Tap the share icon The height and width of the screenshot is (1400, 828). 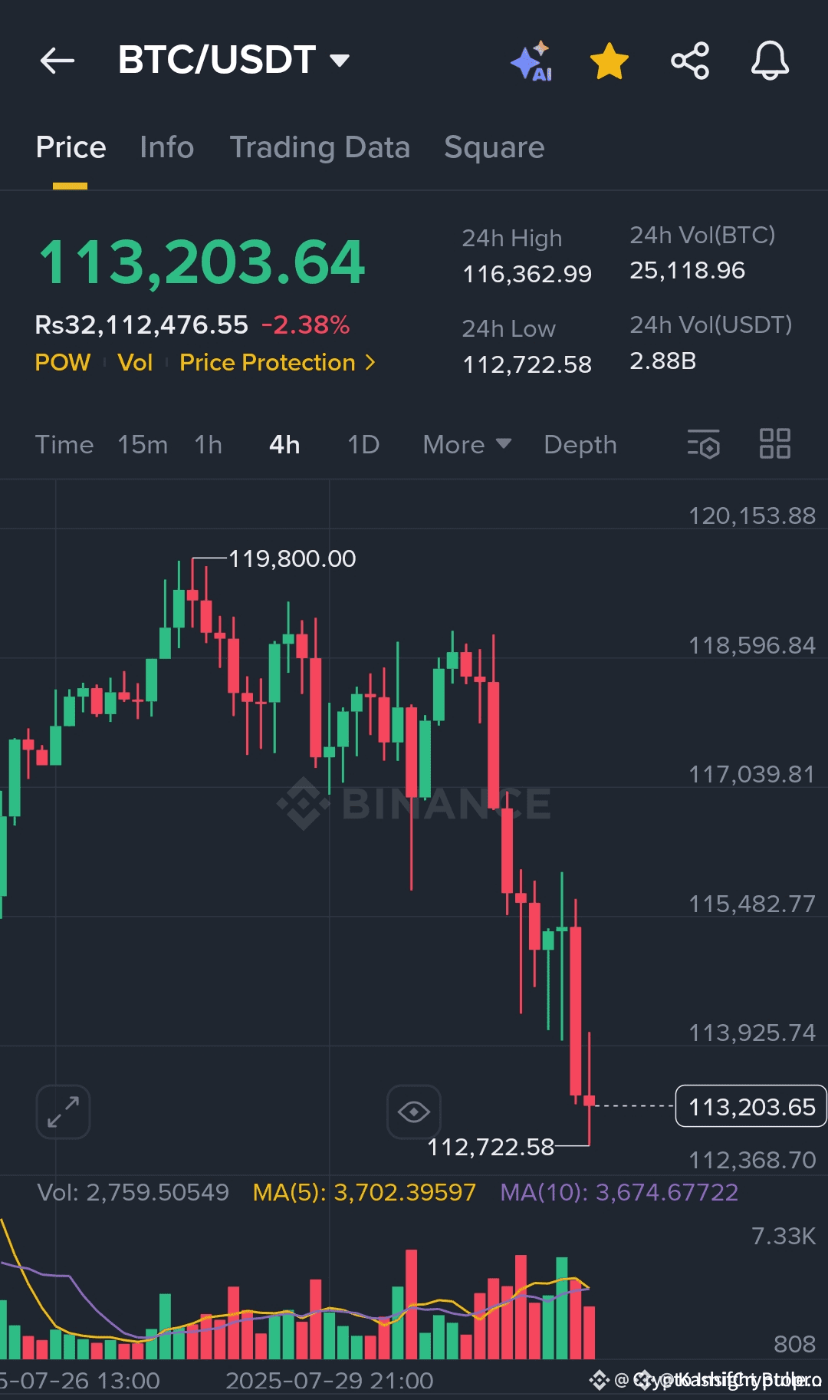690,61
